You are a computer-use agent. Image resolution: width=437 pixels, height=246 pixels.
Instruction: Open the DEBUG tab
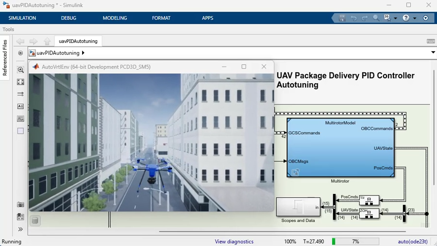[x=68, y=18]
